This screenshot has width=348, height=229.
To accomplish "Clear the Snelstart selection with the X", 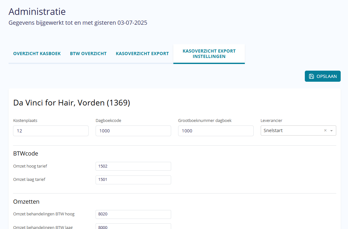I will pyautogui.click(x=325, y=130).
